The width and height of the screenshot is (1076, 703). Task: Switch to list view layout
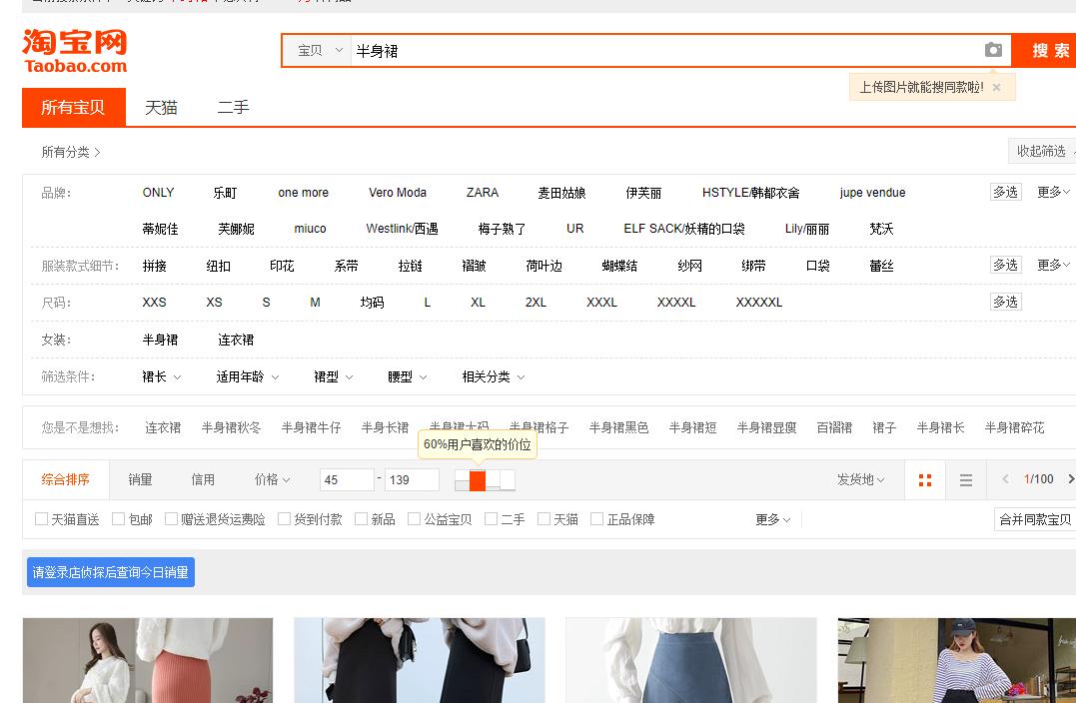click(x=965, y=479)
